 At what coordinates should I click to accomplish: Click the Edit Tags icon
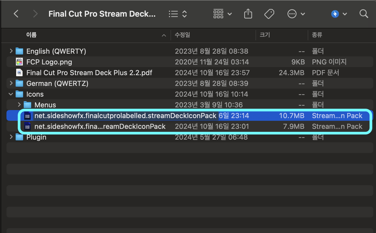pyautogui.click(x=269, y=14)
